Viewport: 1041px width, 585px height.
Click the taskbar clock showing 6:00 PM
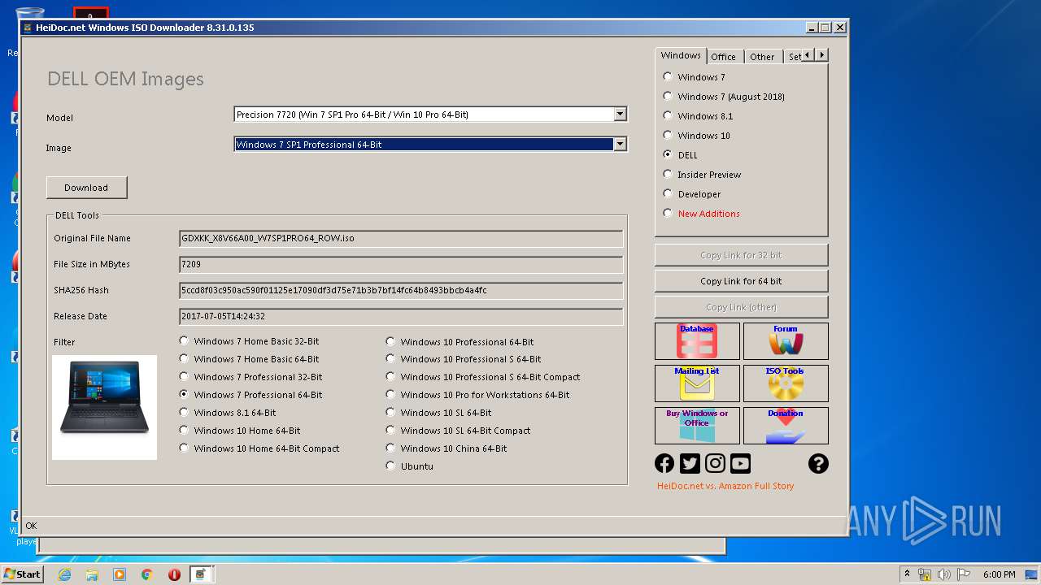pos(999,574)
